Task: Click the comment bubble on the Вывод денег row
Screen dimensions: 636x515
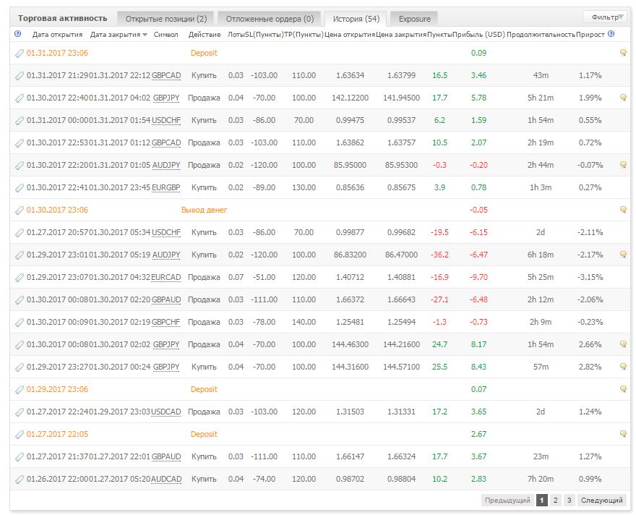Action: (x=624, y=210)
